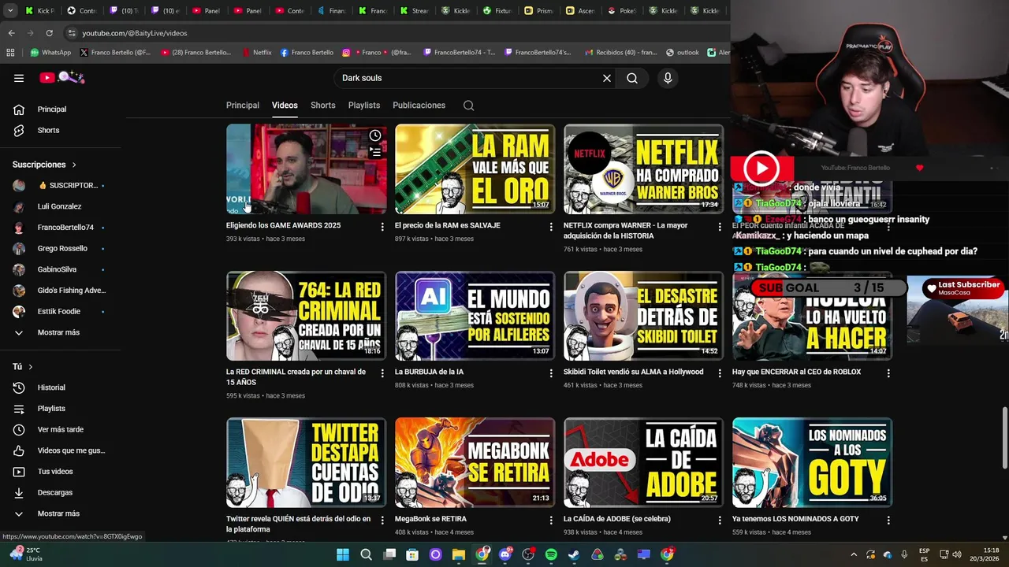Open Ver más tarde
The width and height of the screenshot is (1009, 567).
pos(60,429)
